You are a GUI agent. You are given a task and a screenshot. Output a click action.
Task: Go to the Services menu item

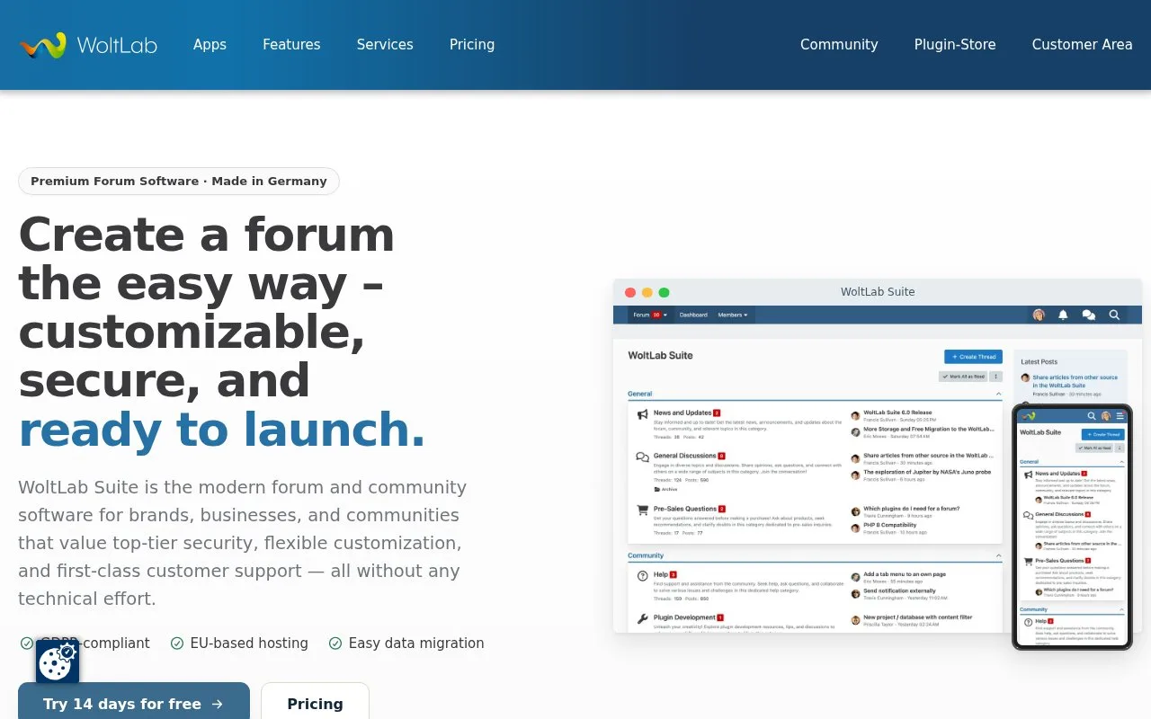coord(385,45)
